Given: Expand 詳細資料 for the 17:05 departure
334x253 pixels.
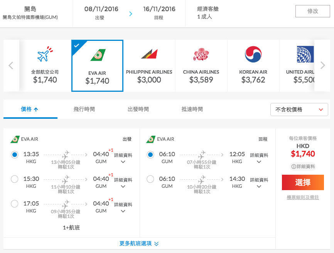Looking at the screenshot, I should pos(123,207).
